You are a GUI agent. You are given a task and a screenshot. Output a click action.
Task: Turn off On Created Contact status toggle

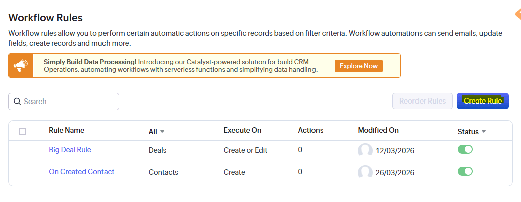(x=465, y=171)
